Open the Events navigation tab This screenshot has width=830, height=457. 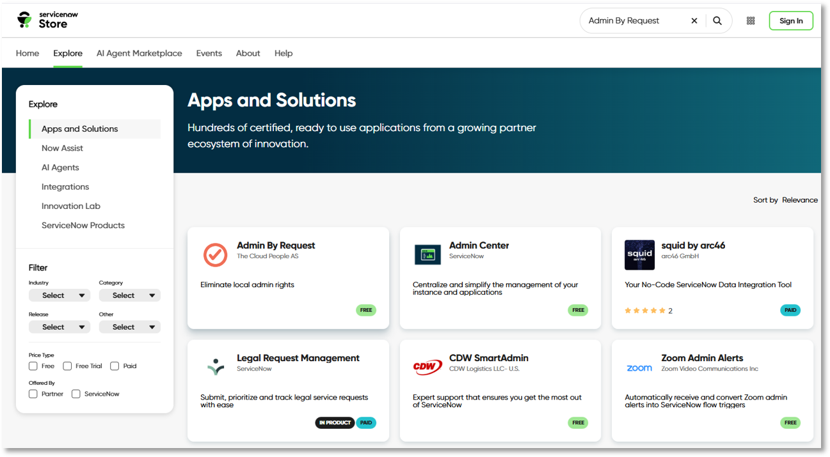(x=209, y=54)
